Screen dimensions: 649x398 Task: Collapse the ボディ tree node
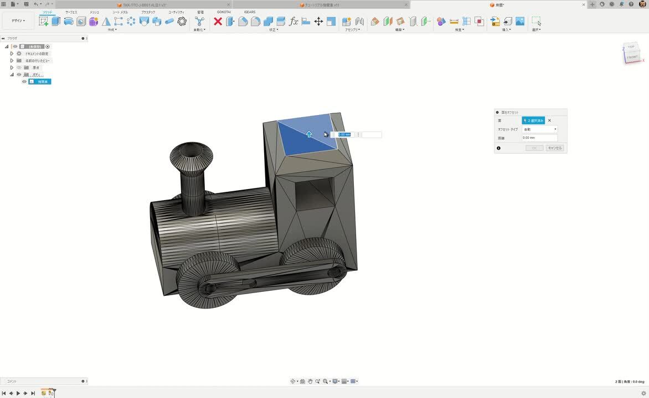click(12, 75)
